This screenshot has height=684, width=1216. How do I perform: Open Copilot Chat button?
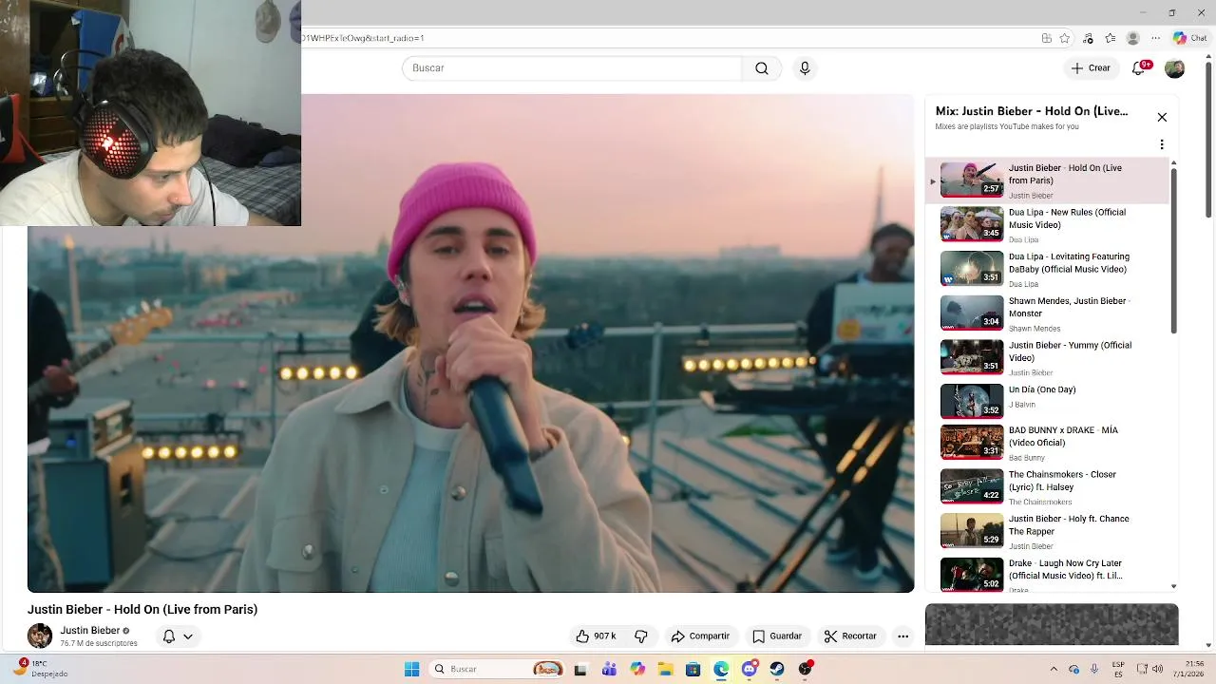point(1189,38)
